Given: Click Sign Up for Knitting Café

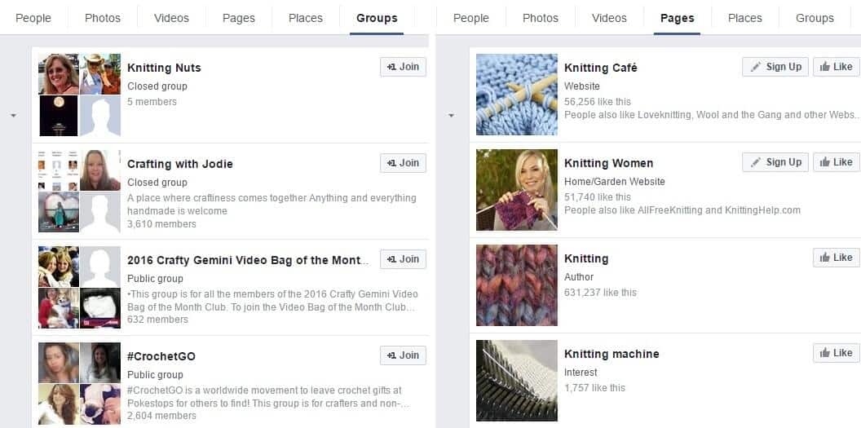Looking at the screenshot, I should [x=775, y=67].
